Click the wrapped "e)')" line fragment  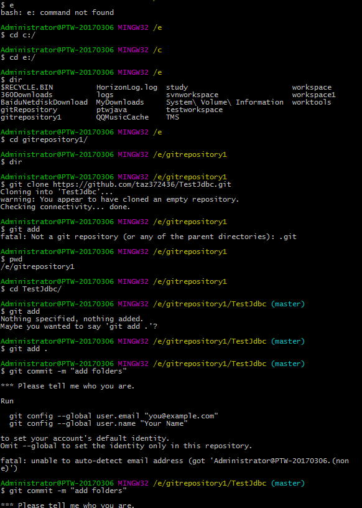(x=9, y=468)
